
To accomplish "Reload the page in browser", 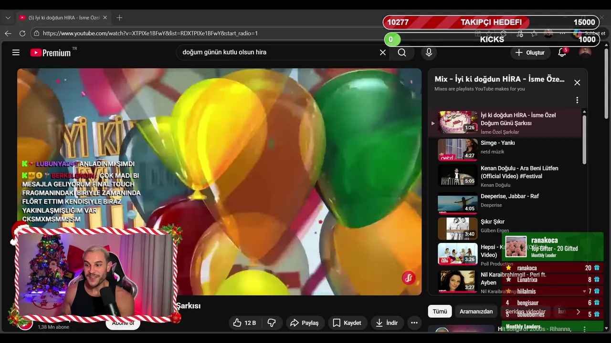I will click(x=22, y=33).
